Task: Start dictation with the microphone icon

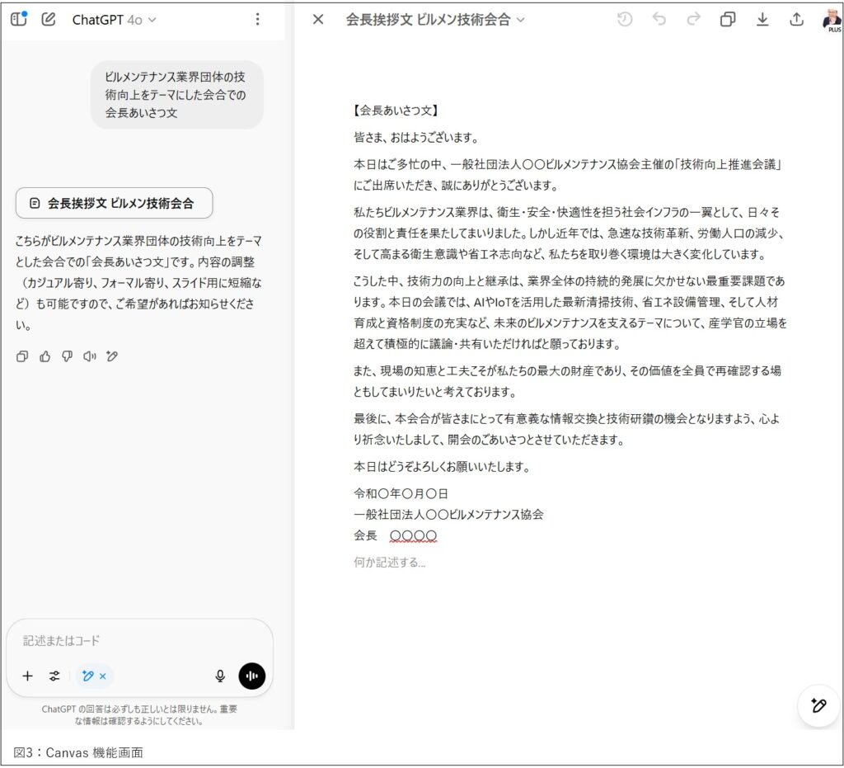Action: pos(219,676)
